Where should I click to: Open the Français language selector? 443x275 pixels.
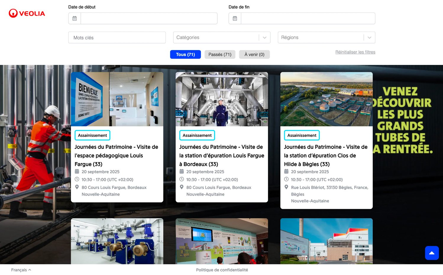[21, 270]
